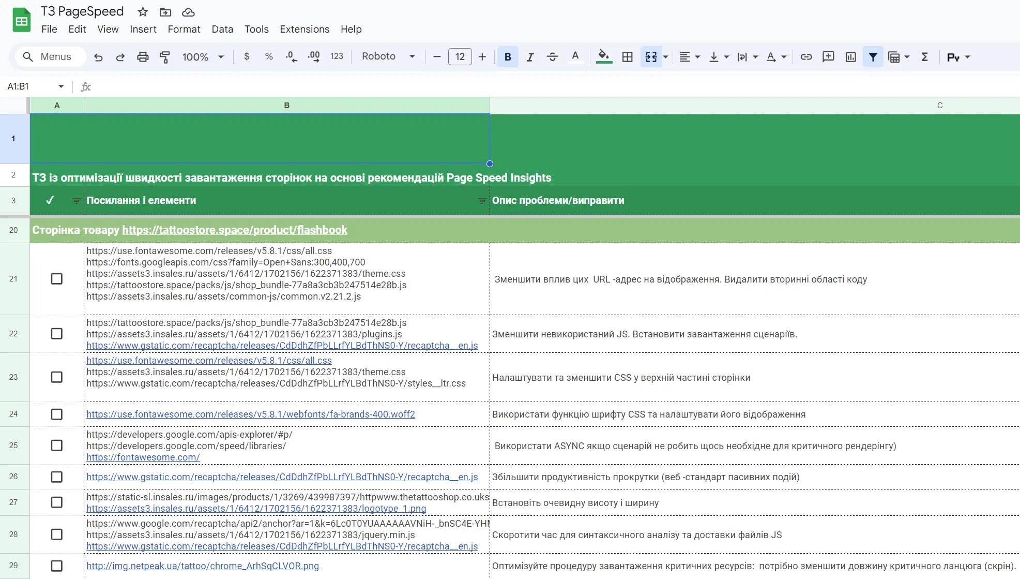1020x579 pixels.
Task: Click the Menus search button
Action: (50, 57)
